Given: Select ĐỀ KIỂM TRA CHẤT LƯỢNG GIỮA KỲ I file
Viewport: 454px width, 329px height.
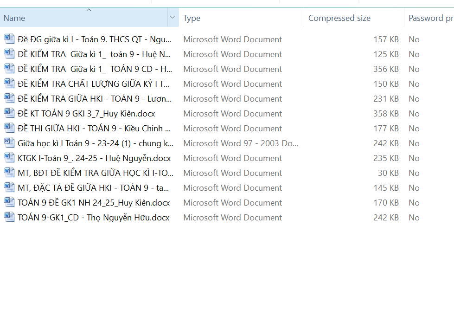Looking at the screenshot, I should [94, 84].
